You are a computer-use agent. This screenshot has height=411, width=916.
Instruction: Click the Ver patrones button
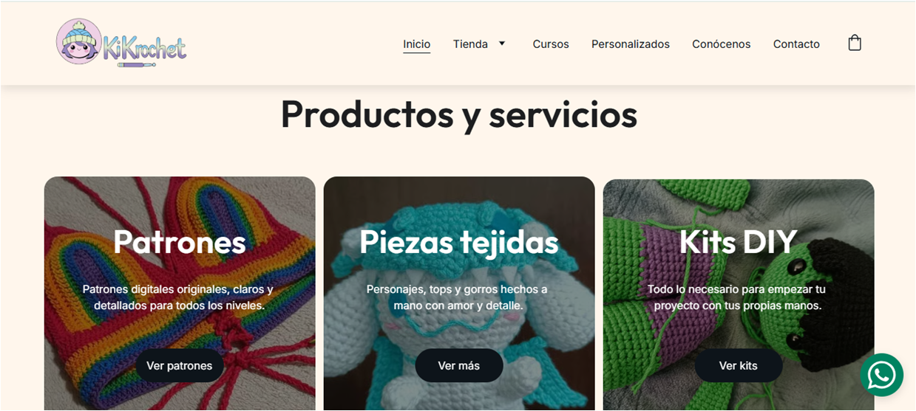click(x=180, y=365)
